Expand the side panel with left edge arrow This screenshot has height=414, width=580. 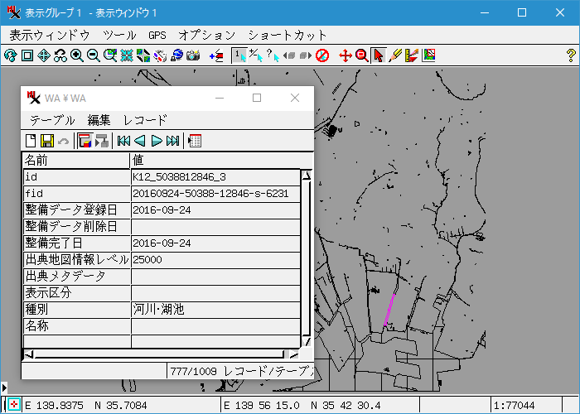3,387
